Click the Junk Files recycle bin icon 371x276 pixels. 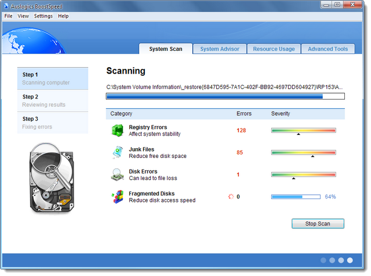click(x=118, y=152)
